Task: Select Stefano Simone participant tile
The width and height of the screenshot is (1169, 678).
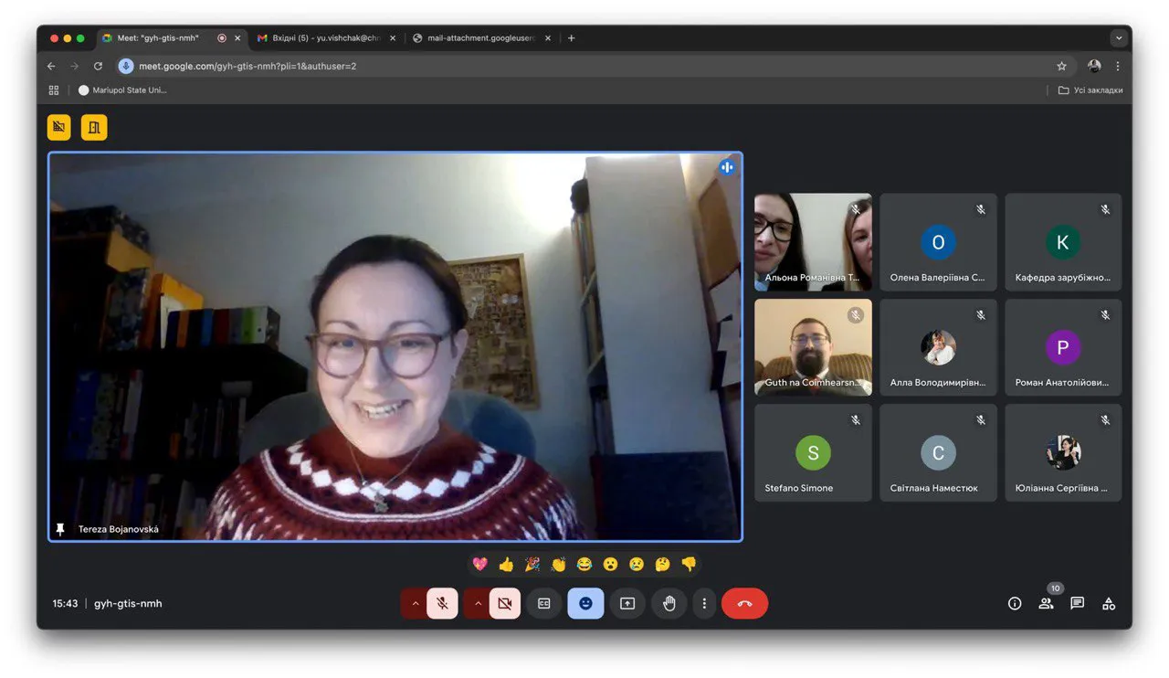Action: (x=813, y=453)
